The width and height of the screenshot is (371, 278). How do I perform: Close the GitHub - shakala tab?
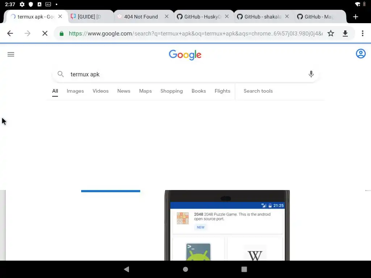point(287,16)
